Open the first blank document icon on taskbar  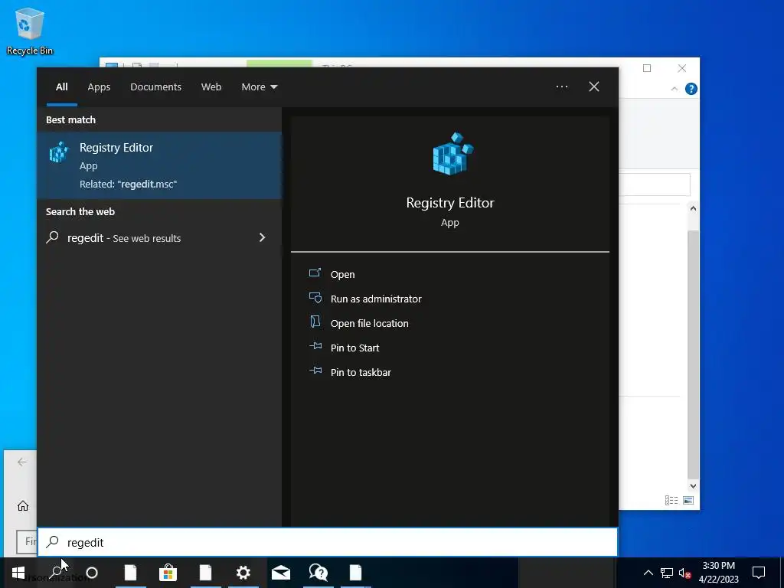click(x=130, y=573)
